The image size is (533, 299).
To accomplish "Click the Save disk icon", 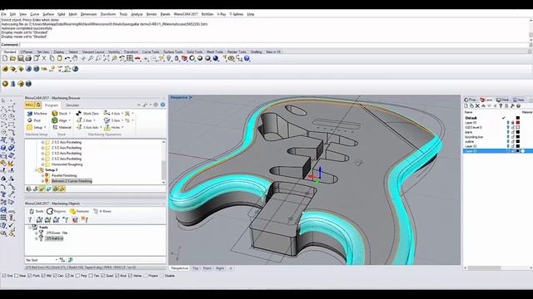I will tap(20, 58).
